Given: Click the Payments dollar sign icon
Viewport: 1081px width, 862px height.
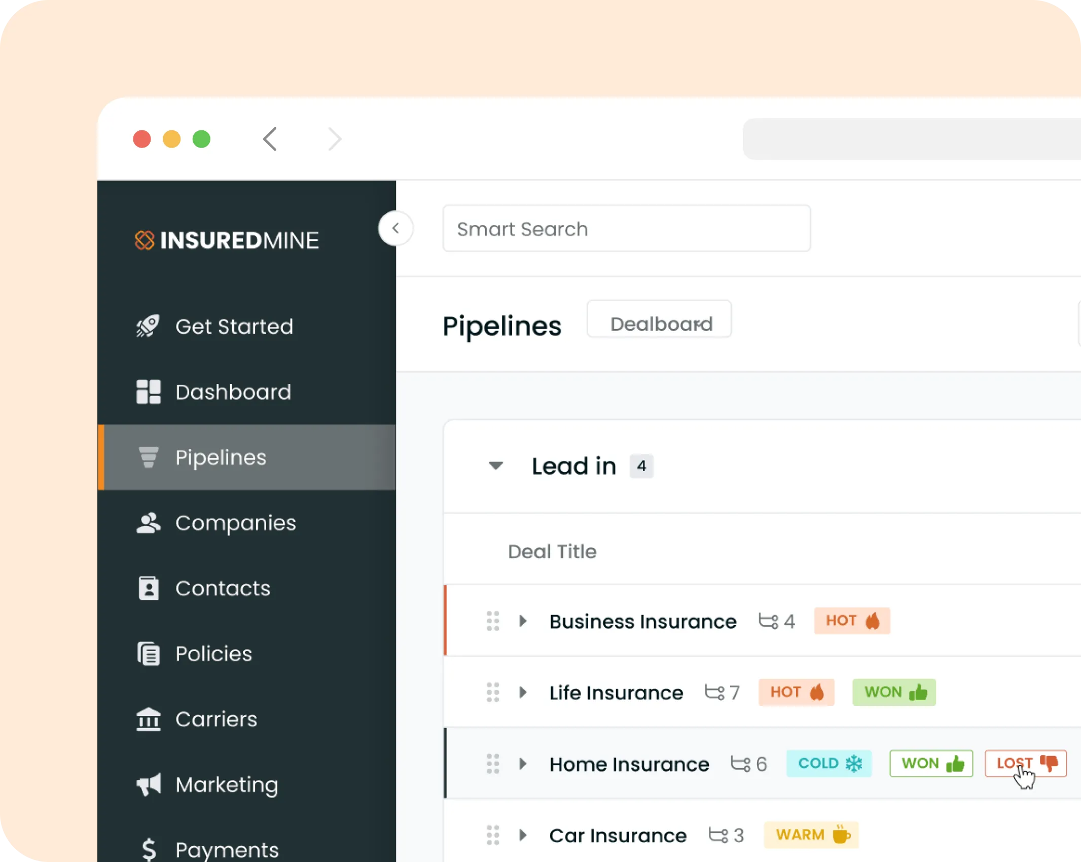Looking at the screenshot, I should click(149, 849).
